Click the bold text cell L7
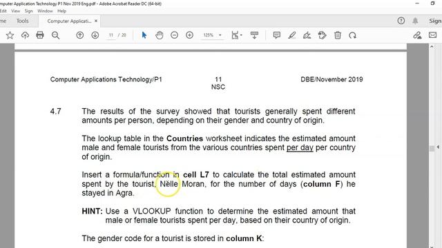Viewport: 442px width, 248px height. [196, 175]
